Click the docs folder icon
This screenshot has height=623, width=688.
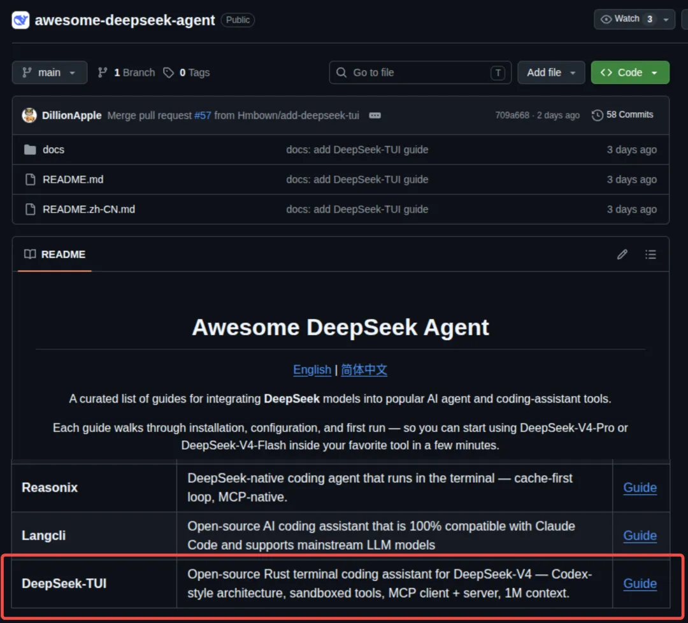pyautogui.click(x=30, y=150)
